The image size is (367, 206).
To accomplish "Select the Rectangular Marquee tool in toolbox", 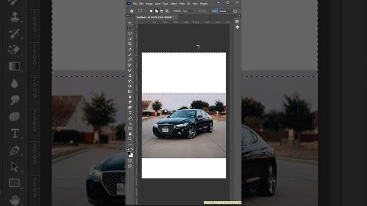I will 130,28.
